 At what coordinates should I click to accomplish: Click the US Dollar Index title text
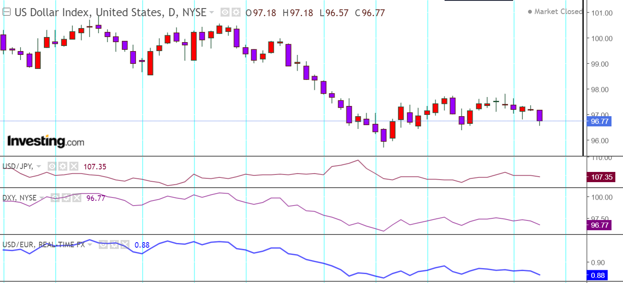pyautogui.click(x=110, y=13)
